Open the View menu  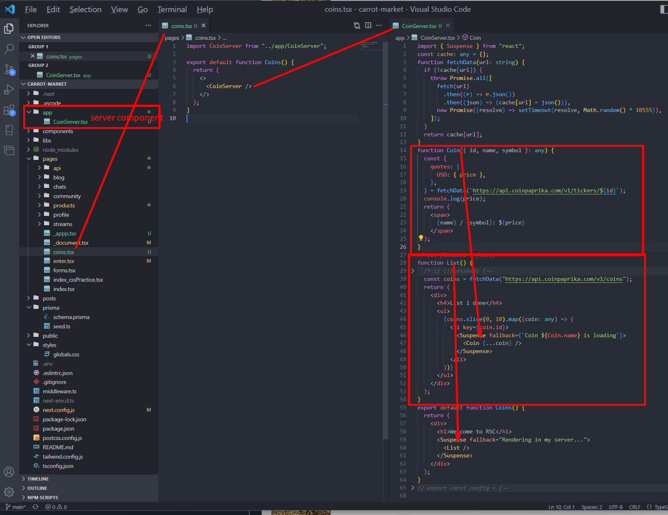tap(119, 9)
